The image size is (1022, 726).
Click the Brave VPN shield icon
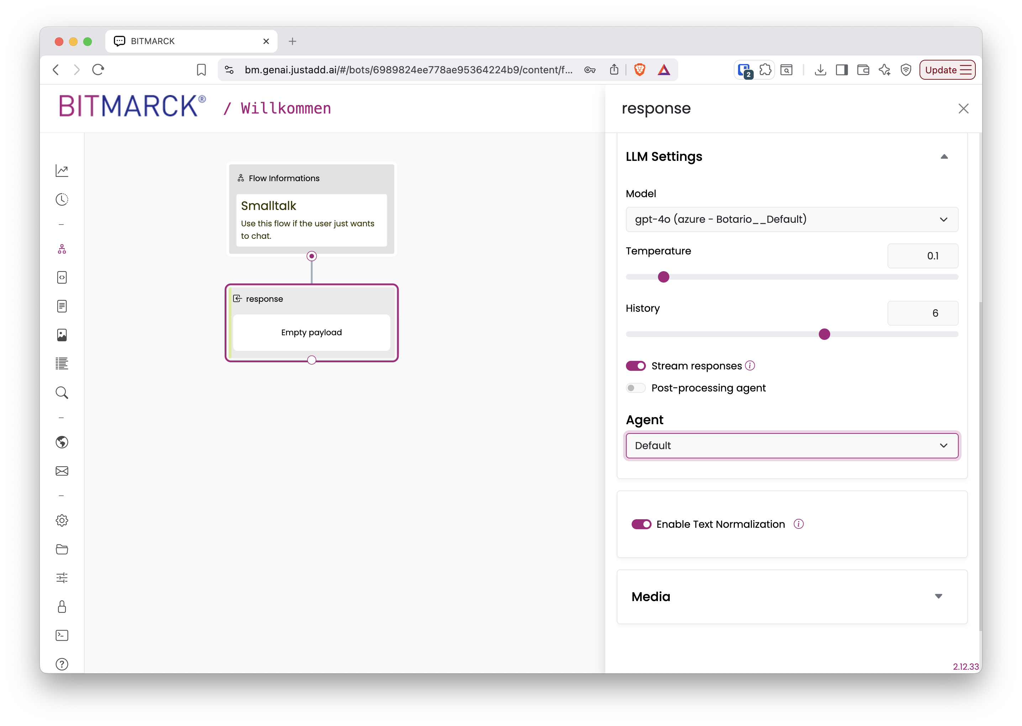pyautogui.click(x=905, y=70)
